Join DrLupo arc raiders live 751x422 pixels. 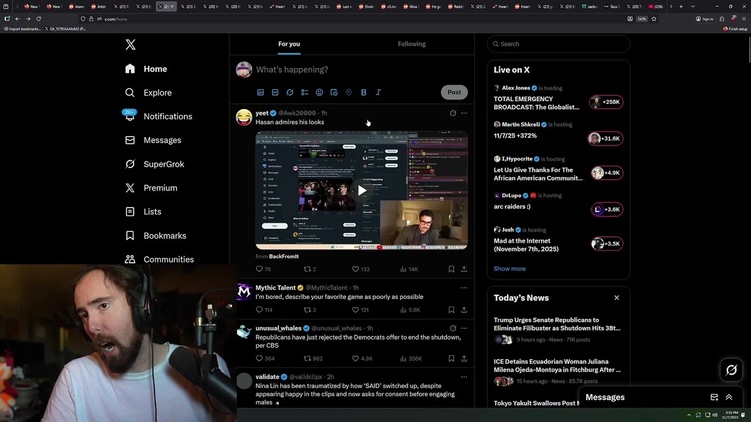pyautogui.click(x=607, y=209)
